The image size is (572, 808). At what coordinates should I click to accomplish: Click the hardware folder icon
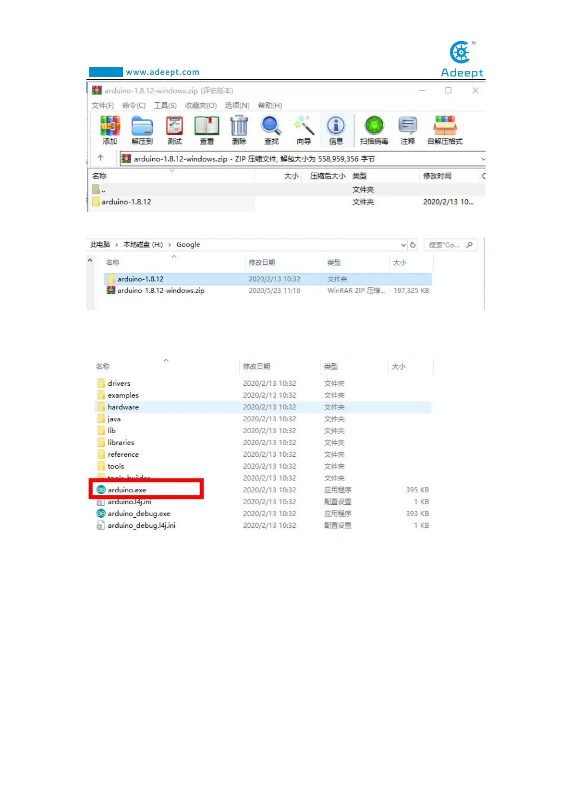pos(101,407)
